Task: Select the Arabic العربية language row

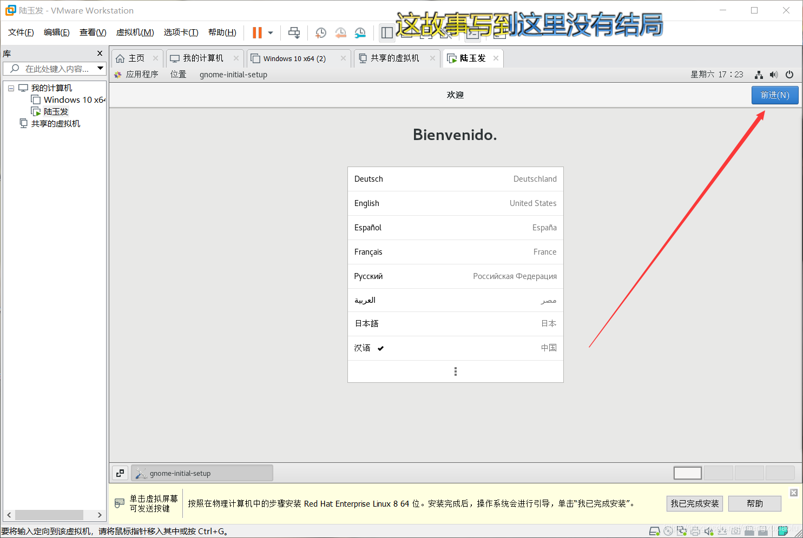Action: [x=456, y=300]
